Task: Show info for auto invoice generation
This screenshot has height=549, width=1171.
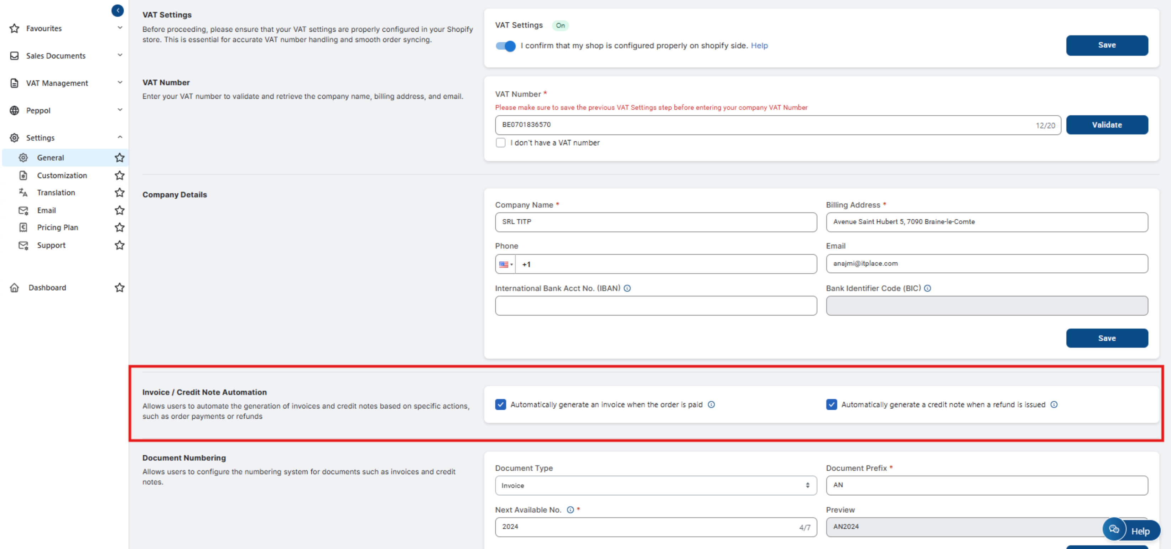Action: [711, 404]
